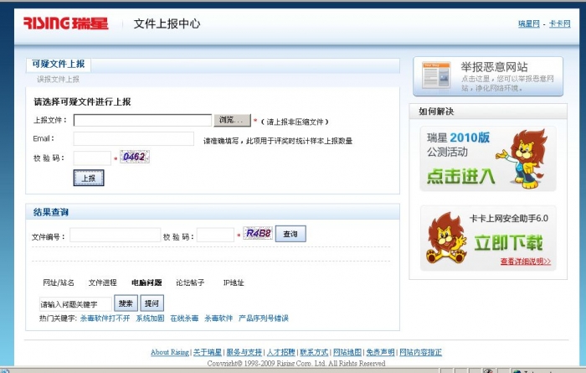This screenshot has height=373, width=586.
Task: Click the 文件上报中心 page title
Action: (x=167, y=23)
